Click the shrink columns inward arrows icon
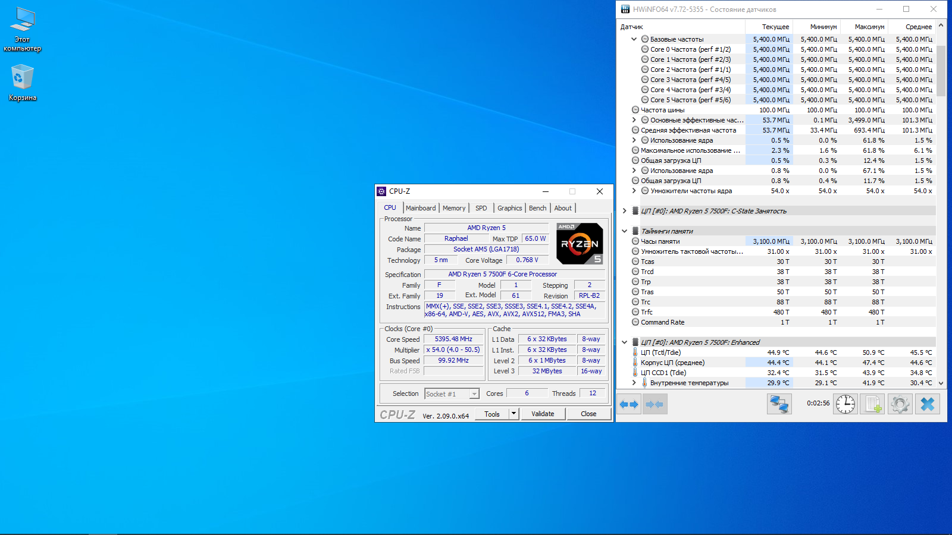The width and height of the screenshot is (952, 535). pyautogui.click(x=654, y=404)
